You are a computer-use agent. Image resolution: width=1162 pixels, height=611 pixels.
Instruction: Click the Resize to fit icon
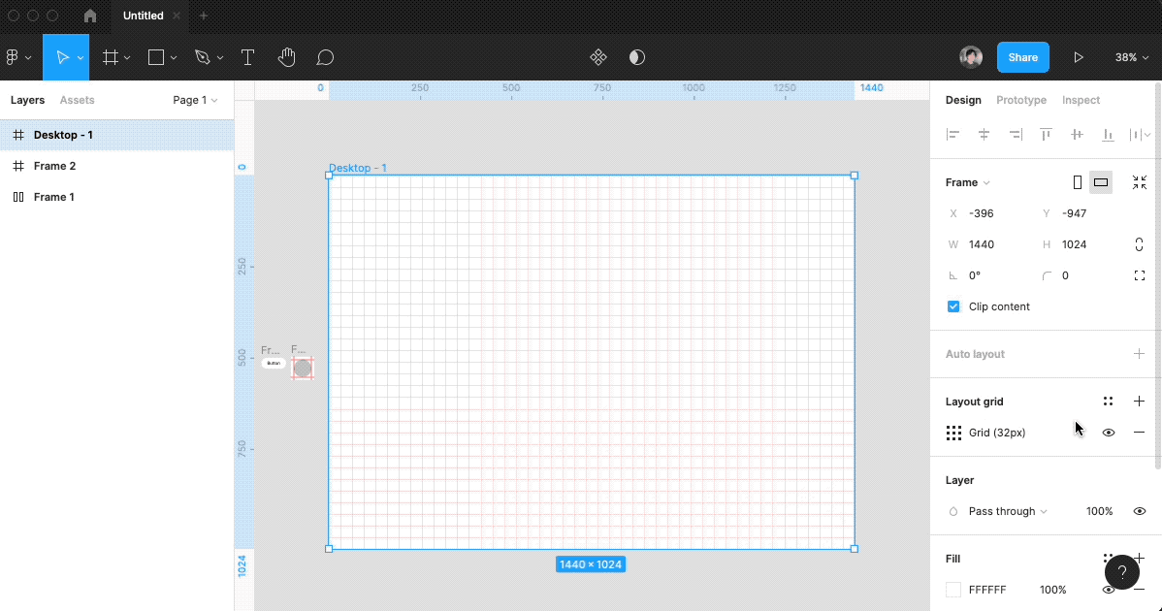pos(1140,182)
